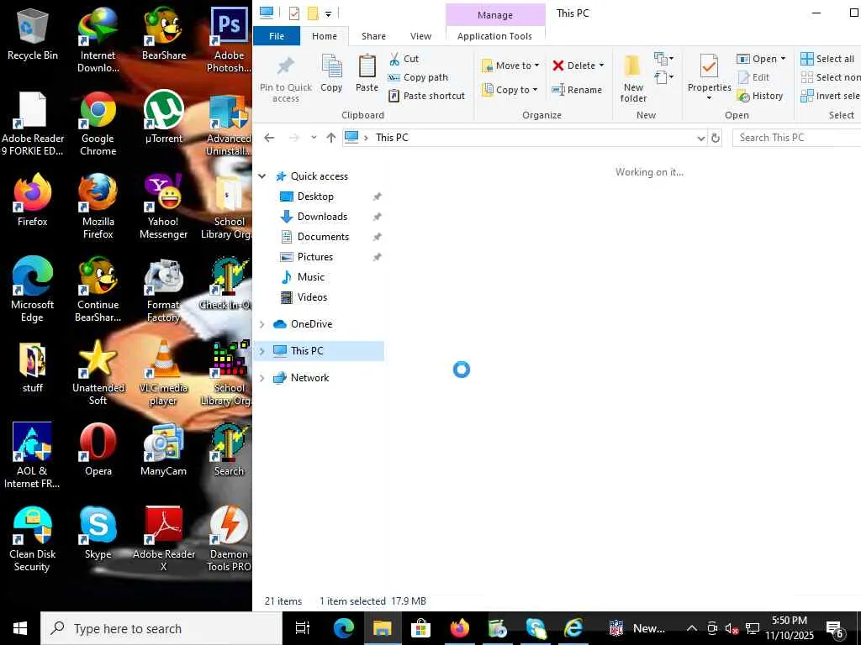
Task: Open the File ribbon tab
Action: [277, 36]
